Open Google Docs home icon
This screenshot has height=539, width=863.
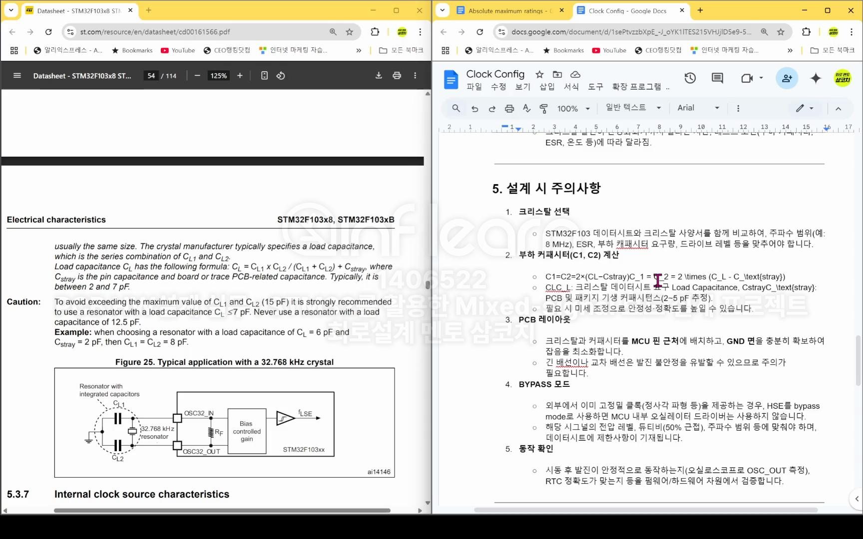(x=451, y=79)
